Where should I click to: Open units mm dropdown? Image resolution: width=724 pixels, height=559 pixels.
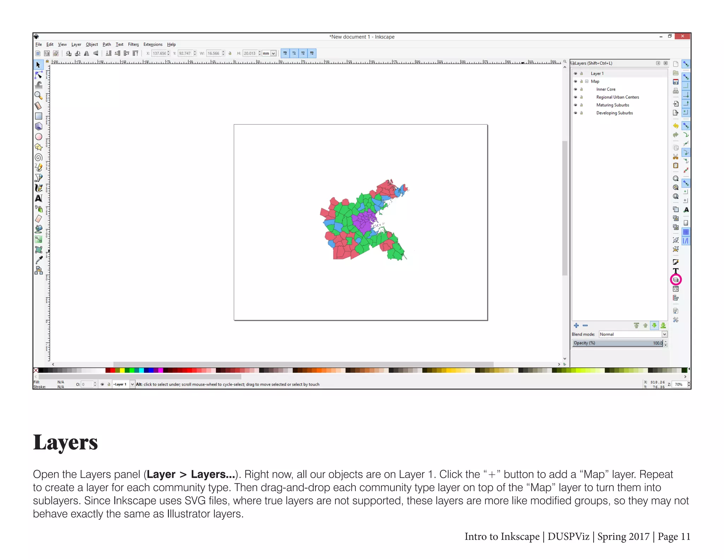click(269, 53)
